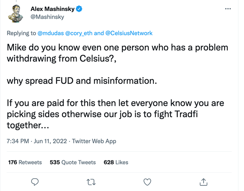Click the Alex Mashinsky display name
The width and height of the screenshot is (244, 191).
coord(52,9)
